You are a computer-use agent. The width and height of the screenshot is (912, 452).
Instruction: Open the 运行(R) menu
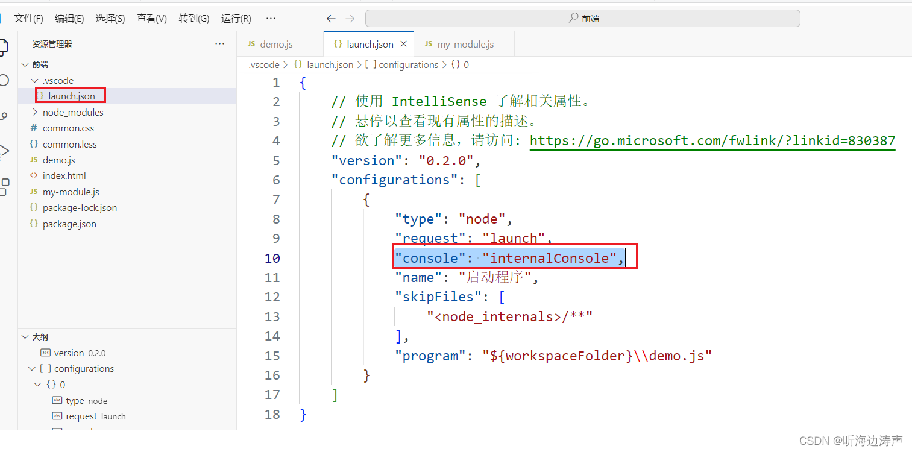[x=236, y=19]
